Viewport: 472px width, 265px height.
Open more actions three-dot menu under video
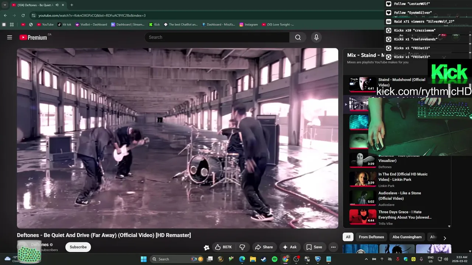pyautogui.click(x=333, y=247)
